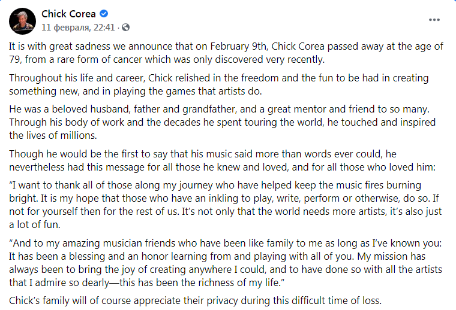Open the post options three-dot menu
Viewport: 456px width, 310px height.
(x=434, y=19)
